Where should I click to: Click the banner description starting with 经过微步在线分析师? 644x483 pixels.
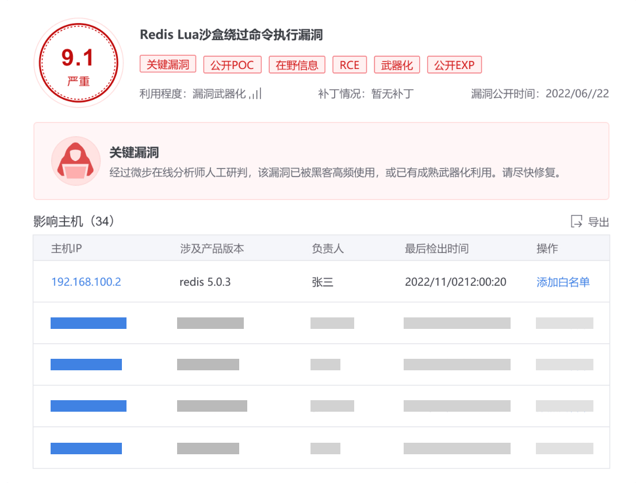pyautogui.click(x=335, y=172)
